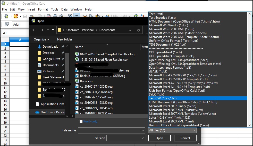Click the File name input field
The image size is (253, 146).
[x=109, y=130]
